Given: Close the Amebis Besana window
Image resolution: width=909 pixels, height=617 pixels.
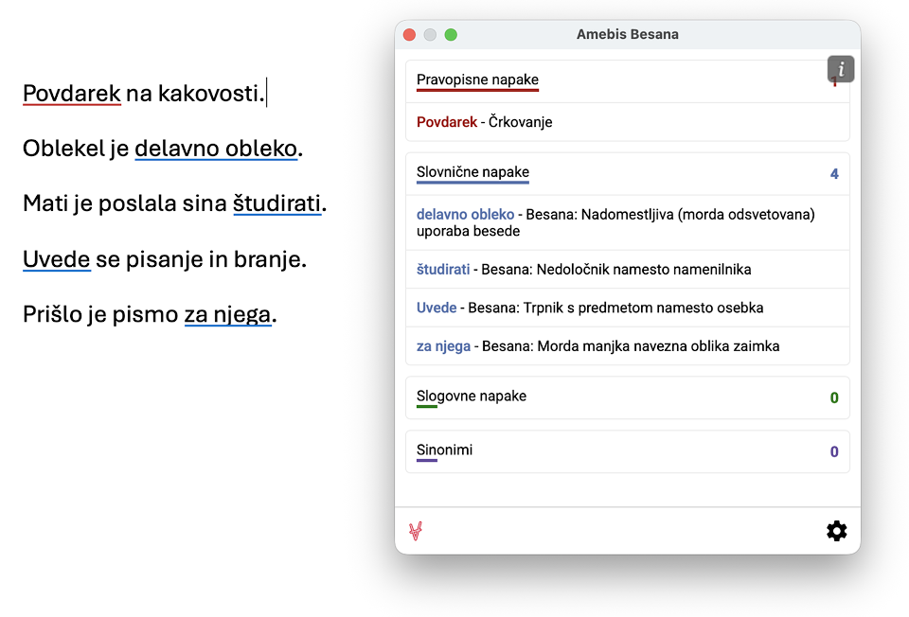Looking at the screenshot, I should [409, 35].
